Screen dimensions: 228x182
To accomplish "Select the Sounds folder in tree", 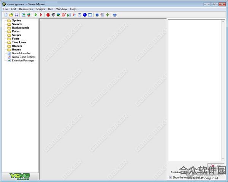I will point(17,24).
